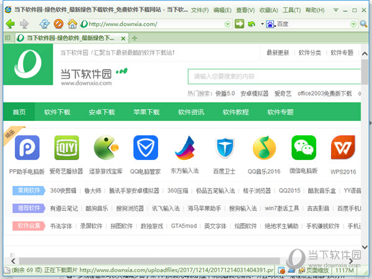Open 爱奇艺播放器 iQIYI icon
This screenshot has height=279, width=372.
66,148
